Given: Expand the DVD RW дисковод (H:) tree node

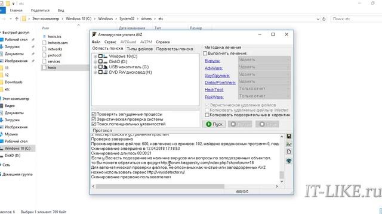Looking at the screenshot, I should pos(95,73).
